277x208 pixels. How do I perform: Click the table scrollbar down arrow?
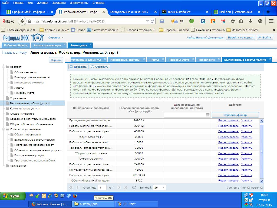tap(262, 181)
